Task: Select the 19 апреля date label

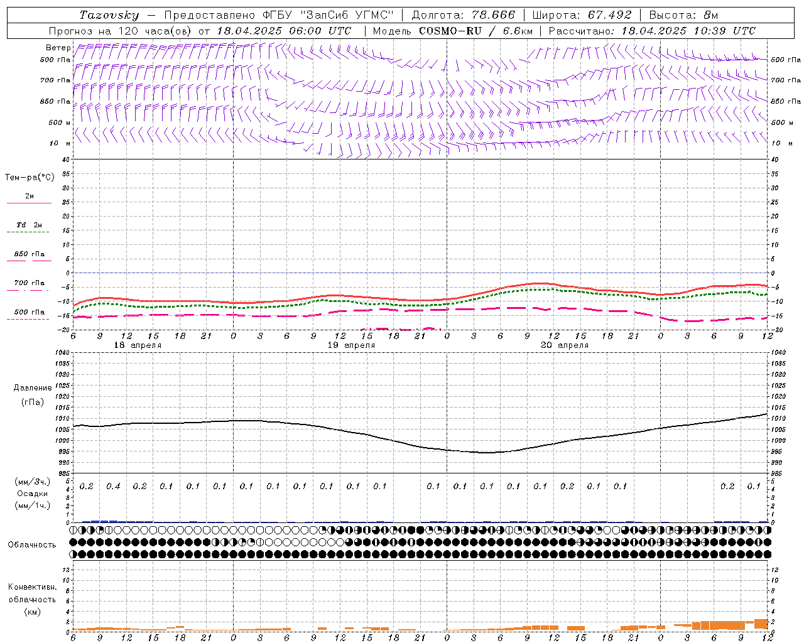Action: pyautogui.click(x=351, y=345)
